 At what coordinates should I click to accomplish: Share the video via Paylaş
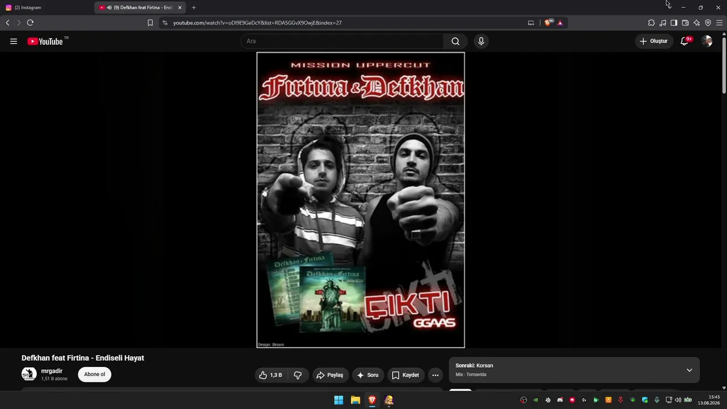330,375
